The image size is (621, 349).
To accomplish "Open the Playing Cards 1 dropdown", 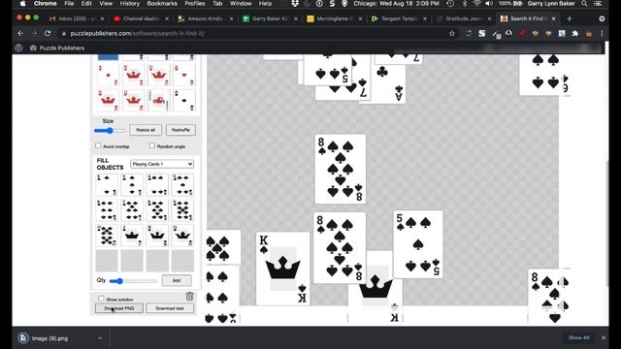I will point(162,164).
